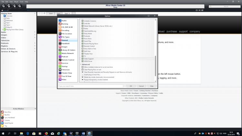Click Sync Handheld action

click(9, 118)
